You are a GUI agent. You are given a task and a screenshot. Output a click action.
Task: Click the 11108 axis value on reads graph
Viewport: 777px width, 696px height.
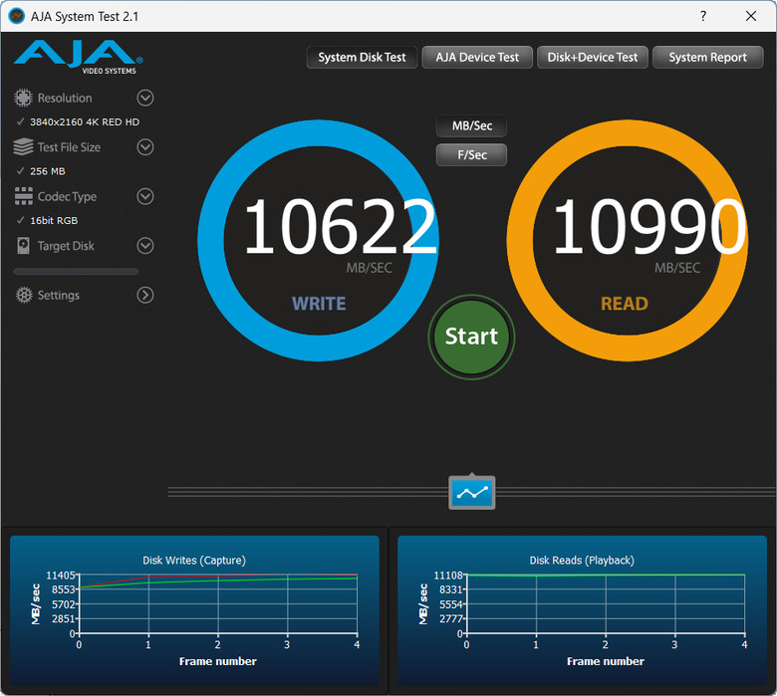click(448, 576)
